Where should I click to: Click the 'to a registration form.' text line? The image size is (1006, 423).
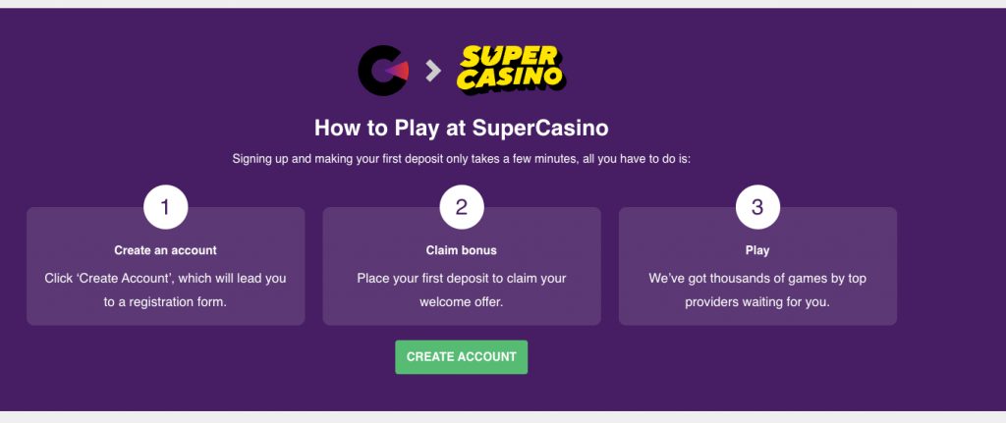pyautogui.click(x=165, y=302)
